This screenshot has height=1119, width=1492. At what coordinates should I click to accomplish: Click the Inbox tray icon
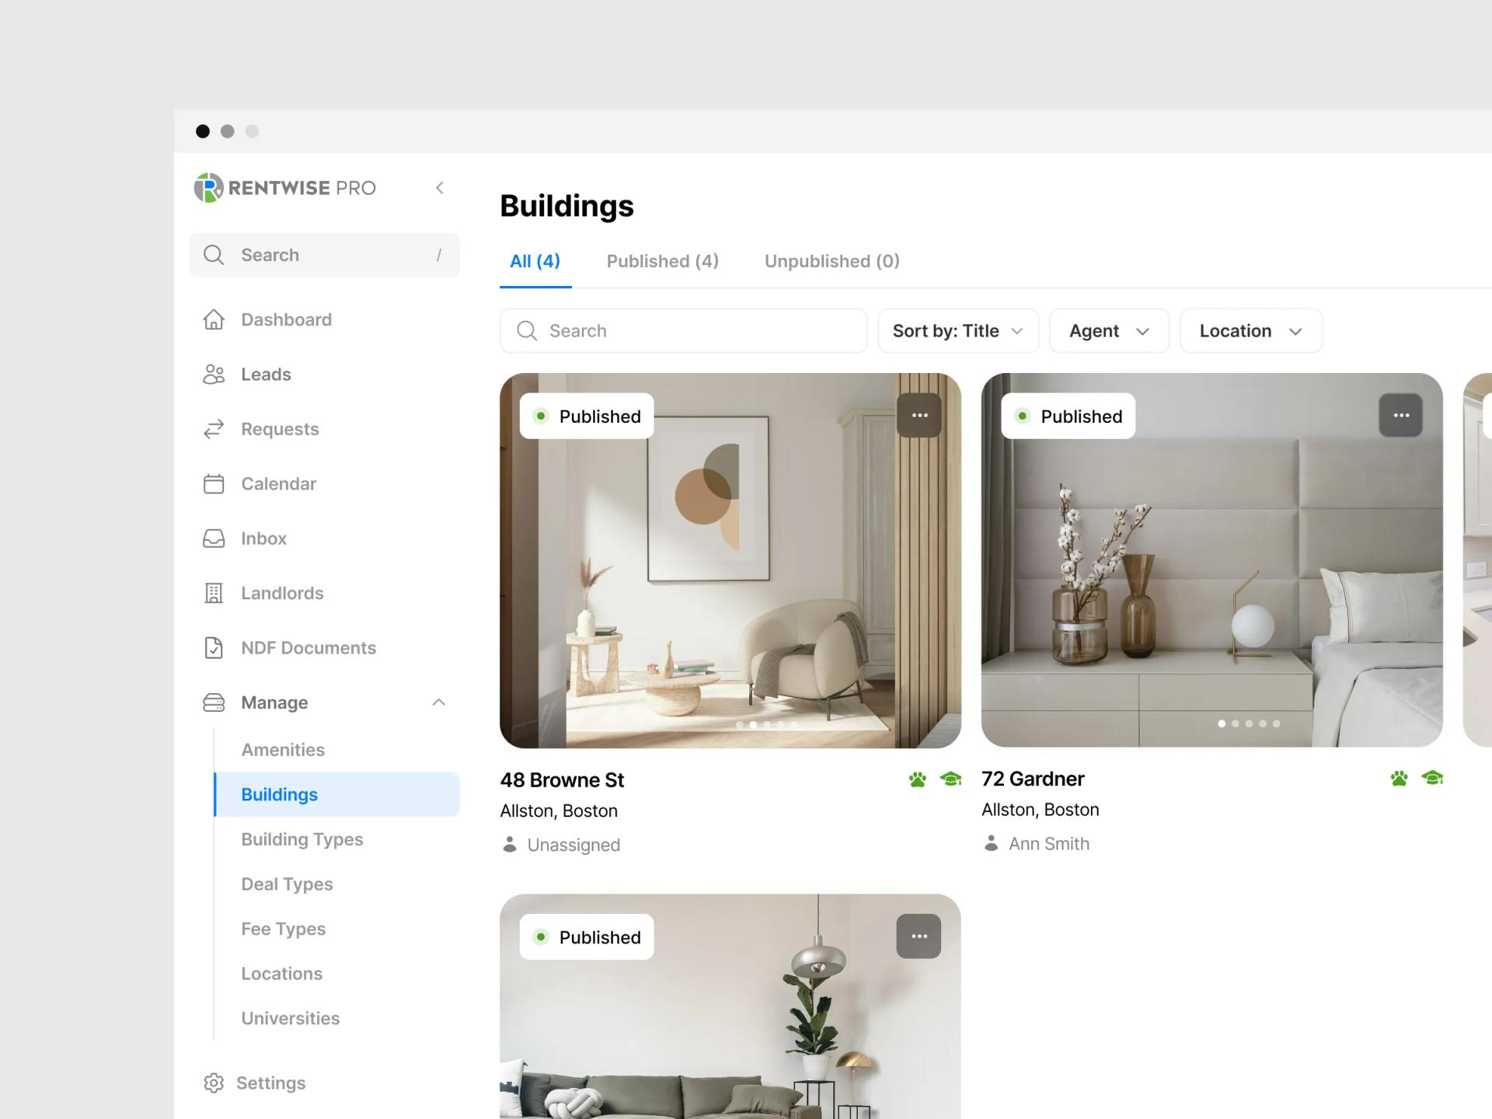point(214,539)
